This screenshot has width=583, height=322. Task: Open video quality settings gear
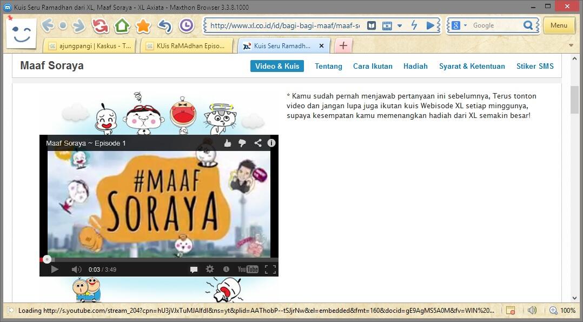point(210,269)
